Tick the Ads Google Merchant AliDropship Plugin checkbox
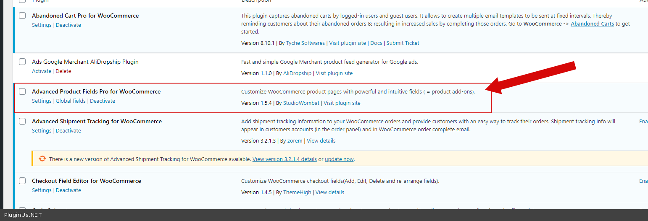Screen dimensions: 648x221 (x=22, y=62)
